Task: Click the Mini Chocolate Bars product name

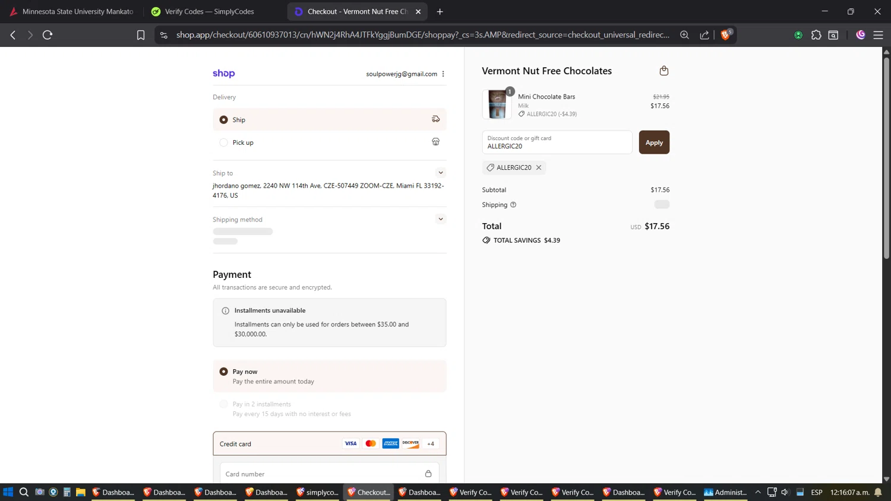Action: 546,96
